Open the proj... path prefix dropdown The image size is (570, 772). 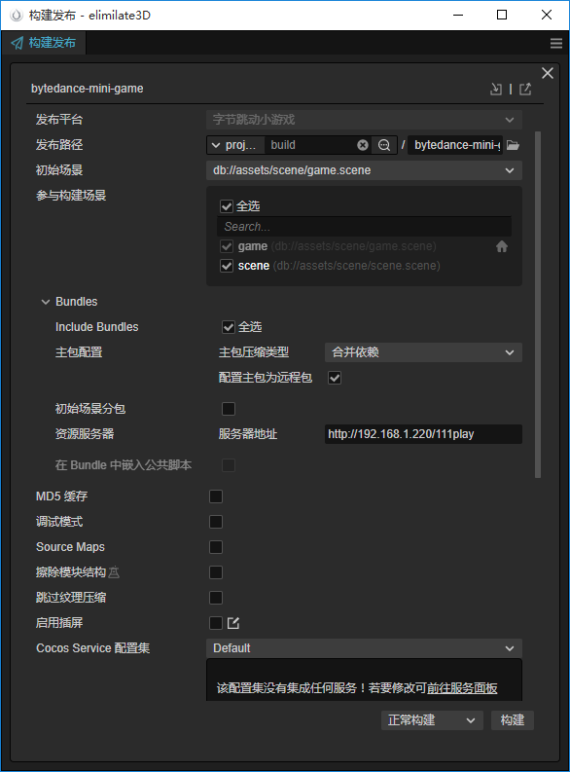tap(235, 145)
